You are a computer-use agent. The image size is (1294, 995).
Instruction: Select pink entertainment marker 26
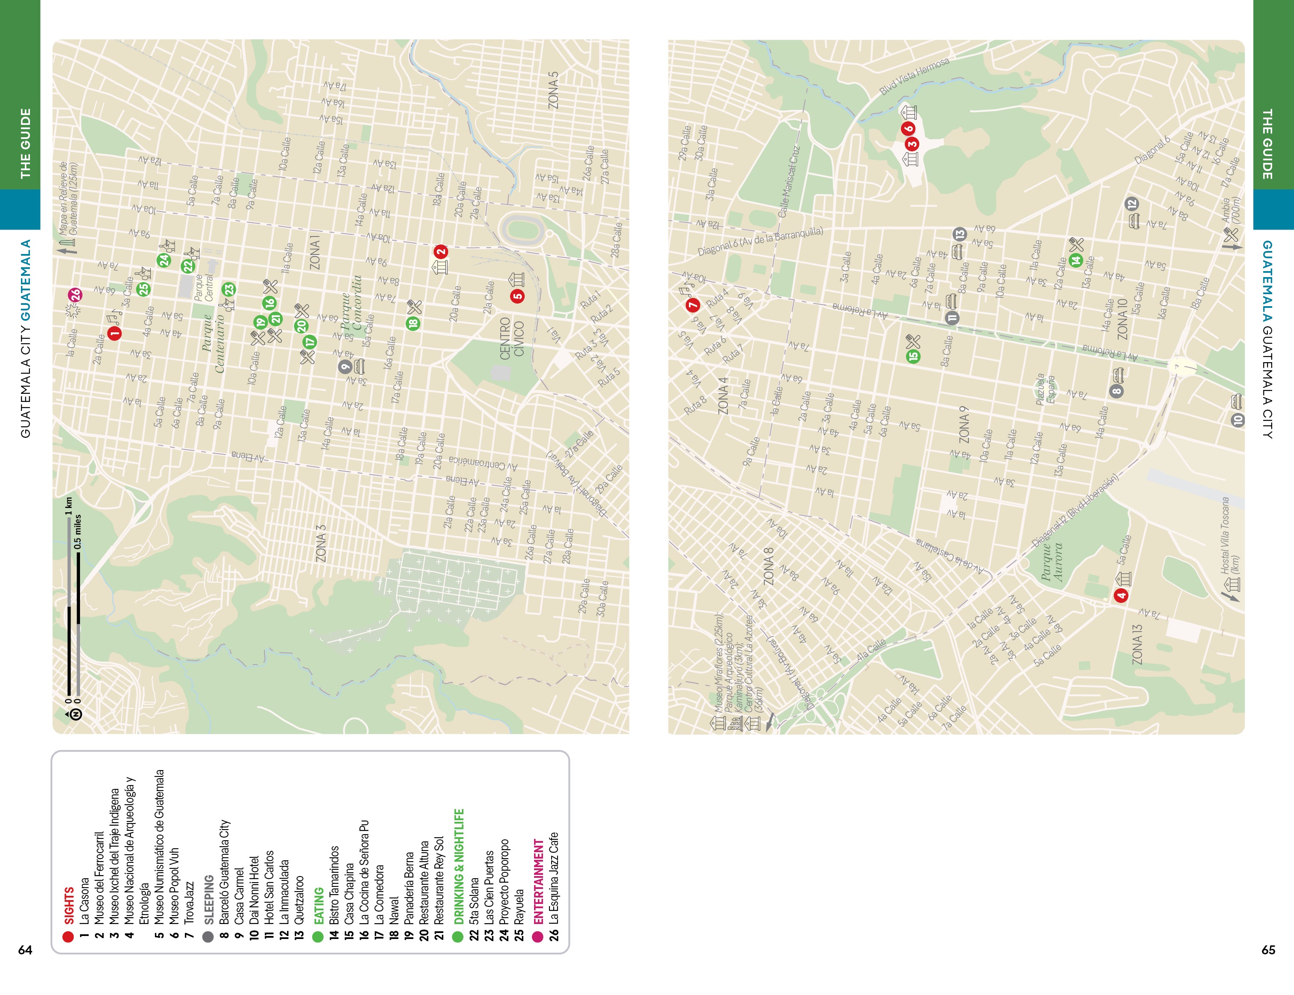click(x=75, y=295)
